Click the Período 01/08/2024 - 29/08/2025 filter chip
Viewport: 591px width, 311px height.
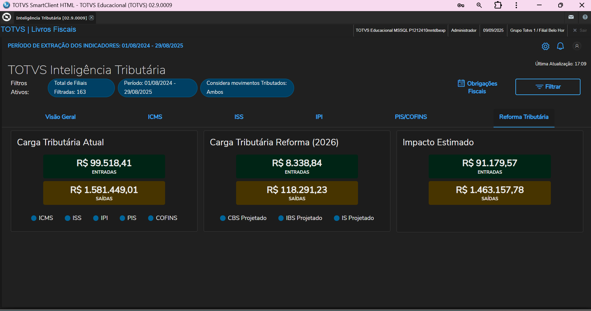(x=157, y=88)
